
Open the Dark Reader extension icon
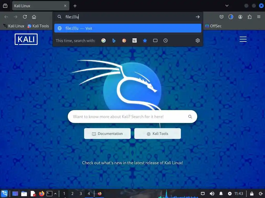coord(231,17)
